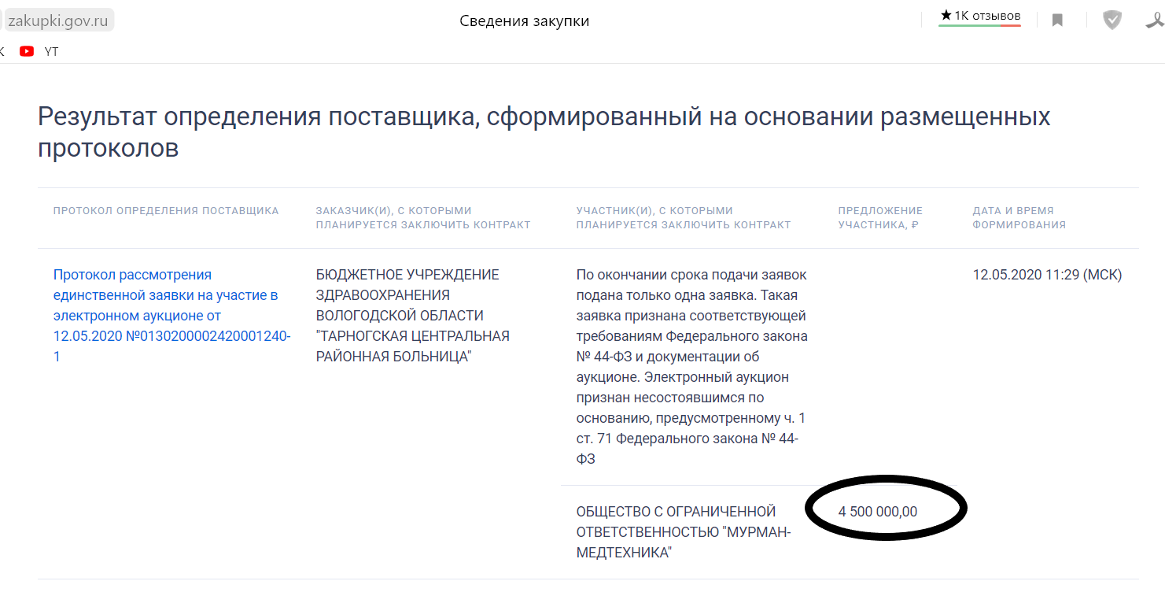Screen dimensions: 1165x607
Task: Select the Результат определения поставщика heading
Action: (544, 131)
